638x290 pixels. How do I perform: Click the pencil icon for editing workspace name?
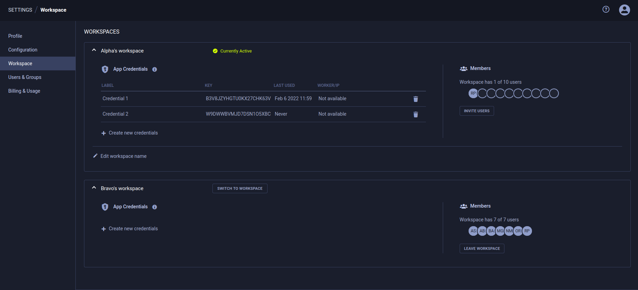tap(95, 156)
